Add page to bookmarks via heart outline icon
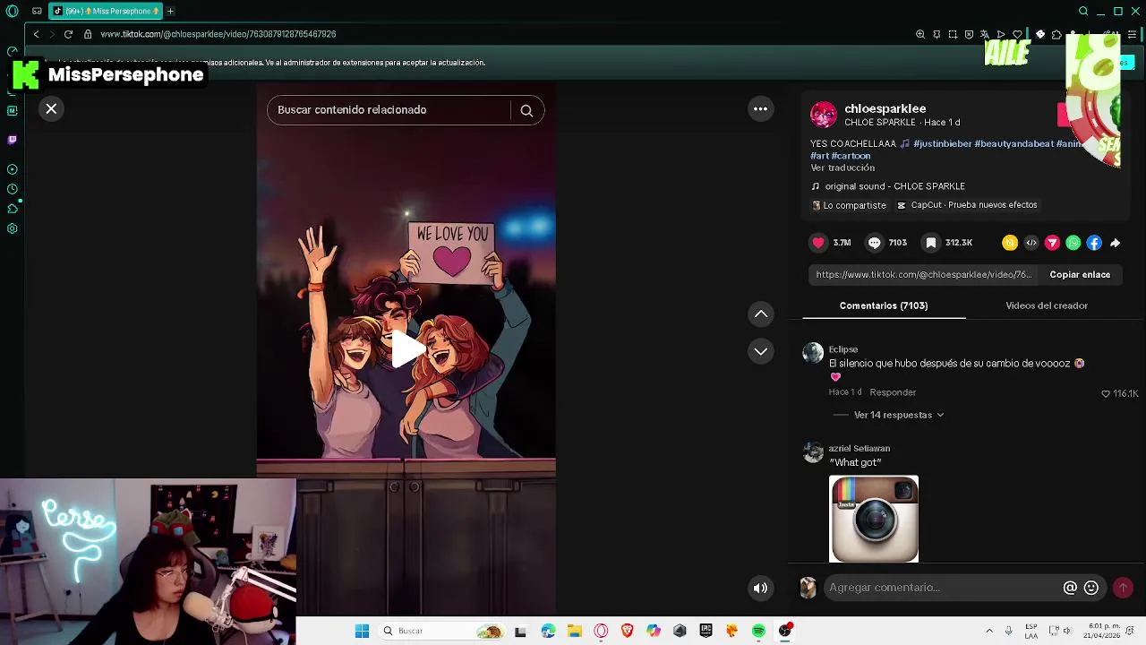 [1017, 34]
